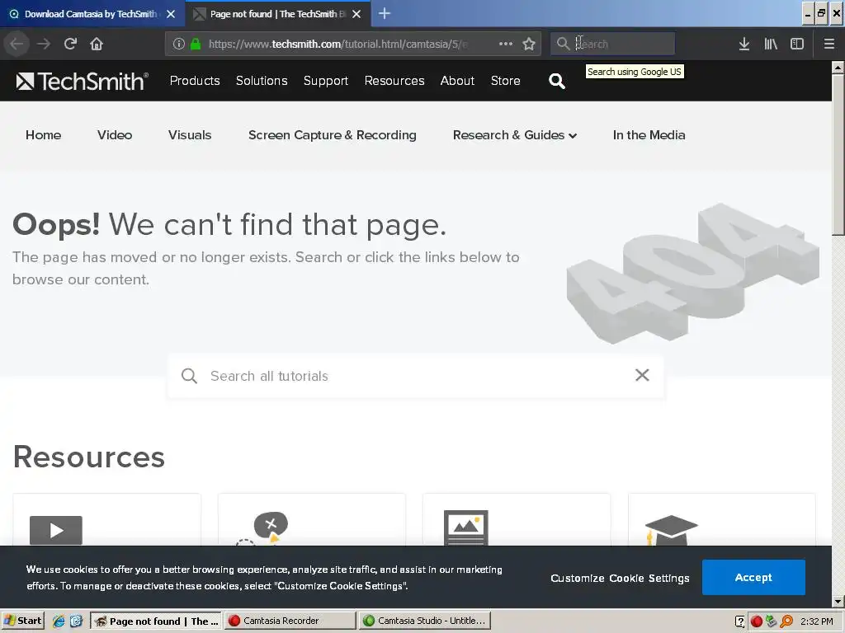The image size is (845, 633).
Task: Toggle the sidebar view icon
Action: point(797,44)
